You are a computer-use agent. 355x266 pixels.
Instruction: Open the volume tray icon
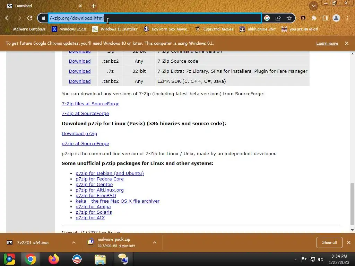coord(321,259)
